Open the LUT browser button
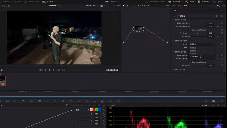Image resolution: width=227 pixels, height=128 pixels. (x=18, y=2)
